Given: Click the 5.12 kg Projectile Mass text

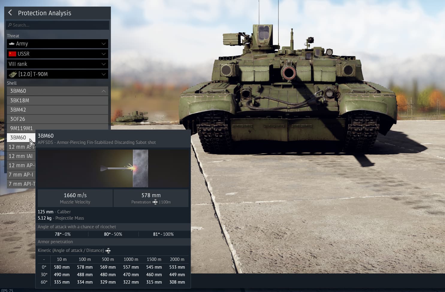Looking at the screenshot, I should pyautogui.click(x=61, y=218).
